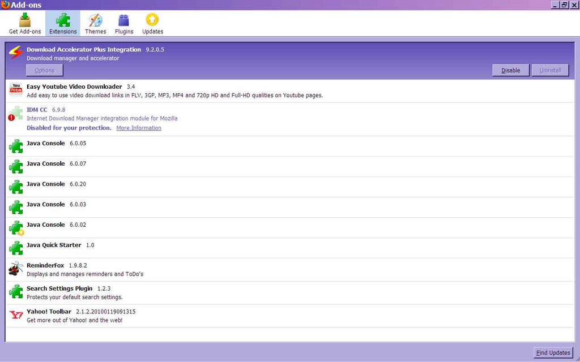Click the Options button for Download Accelerator

click(45, 70)
